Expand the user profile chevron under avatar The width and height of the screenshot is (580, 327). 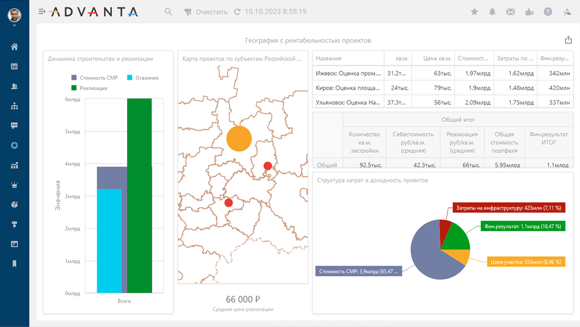(15, 25)
